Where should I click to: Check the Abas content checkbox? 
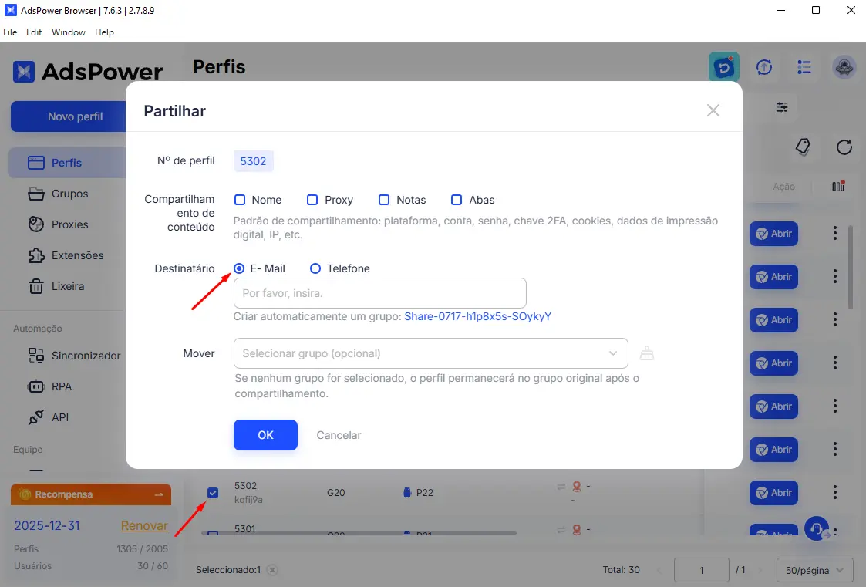[x=457, y=200]
